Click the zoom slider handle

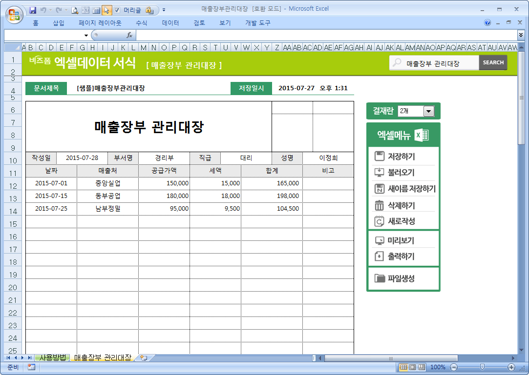pyautogui.click(x=482, y=367)
